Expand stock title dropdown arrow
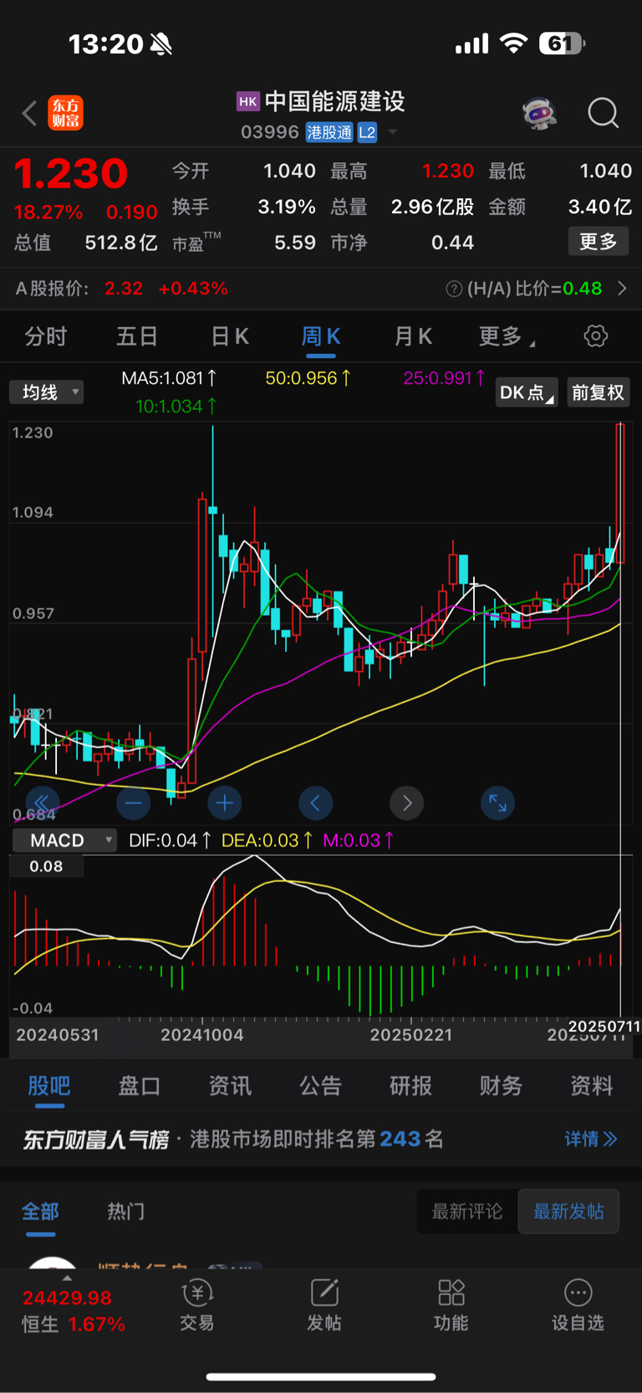Screen dimensions: 642x1393 pos(392,132)
